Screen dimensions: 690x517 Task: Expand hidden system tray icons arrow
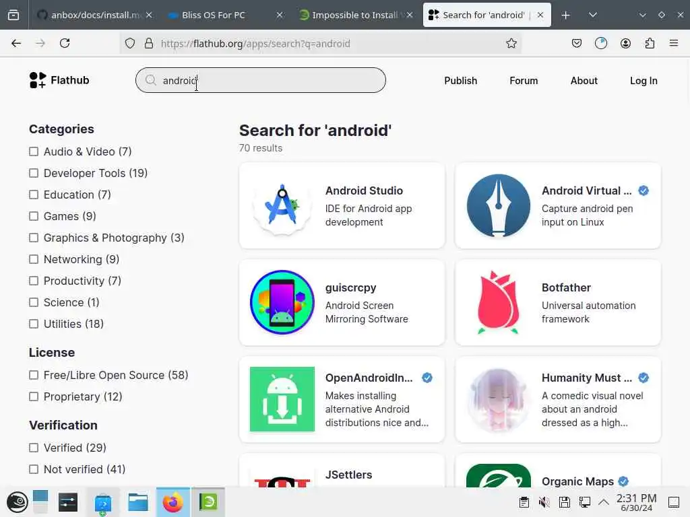coord(604,502)
